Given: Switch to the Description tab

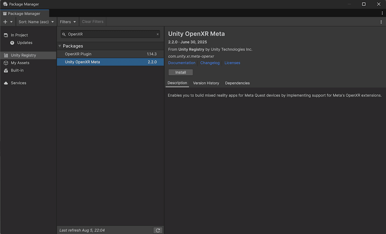Looking at the screenshot, I should pyautogui.click(x=177, y=83).
